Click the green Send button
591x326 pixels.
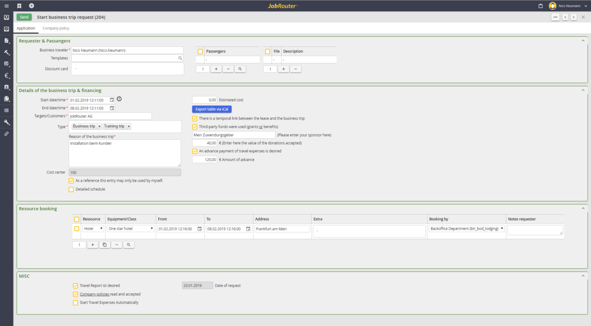pos(24,17)
